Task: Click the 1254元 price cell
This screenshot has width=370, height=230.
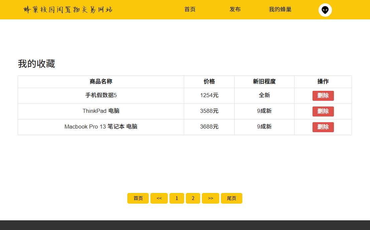Action: pos(209,95)
